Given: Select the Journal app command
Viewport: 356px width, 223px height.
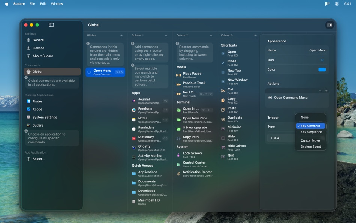Looking at the screenshot, I should pos(150,101).
